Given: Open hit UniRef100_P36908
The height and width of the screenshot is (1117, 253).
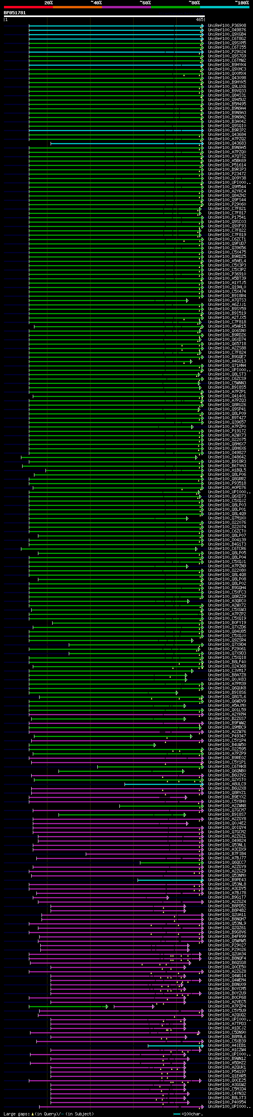Looking at the screenshot, I should pyautogui.click(x=227, y=26).
